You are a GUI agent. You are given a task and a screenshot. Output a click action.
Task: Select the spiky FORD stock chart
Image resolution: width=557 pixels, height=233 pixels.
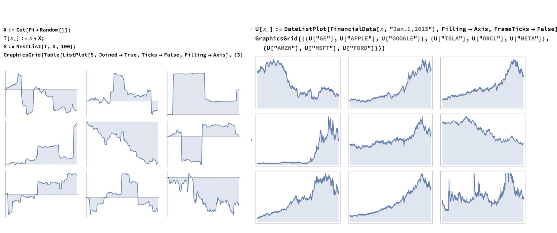(483, 197)
